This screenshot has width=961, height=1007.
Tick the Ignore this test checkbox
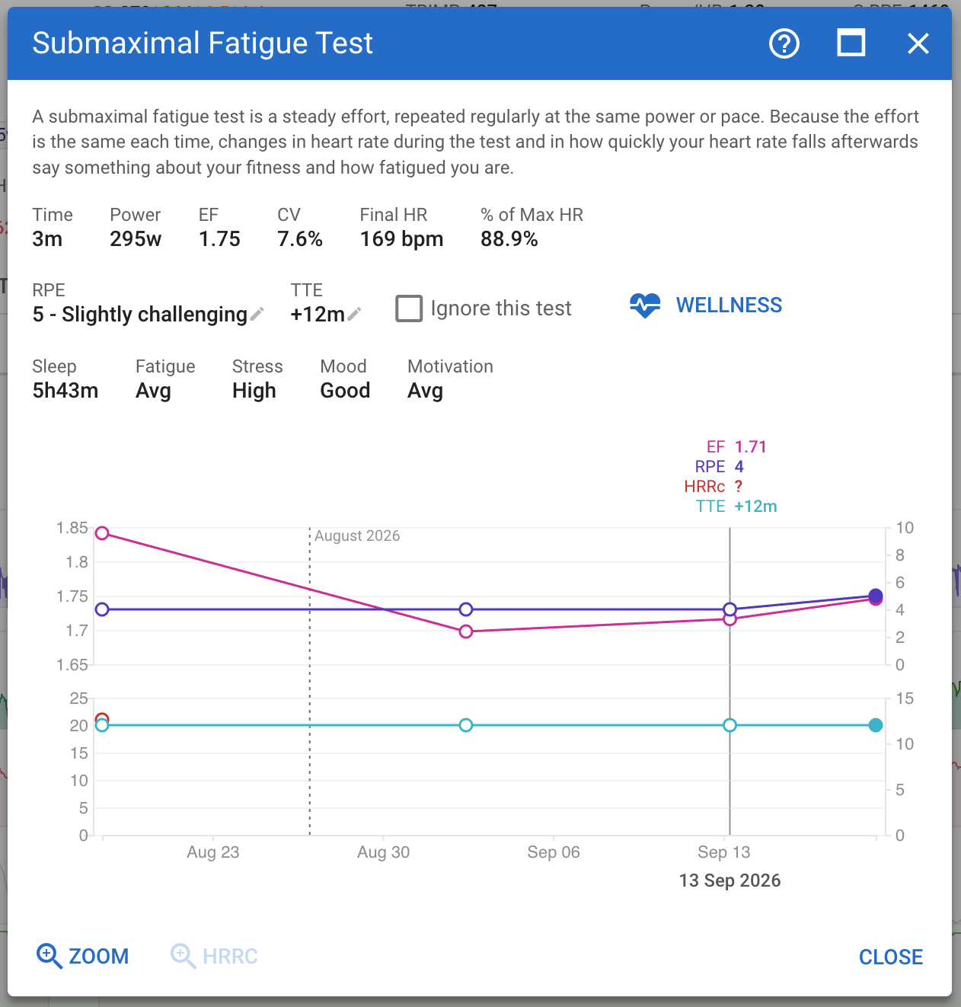pos(409,308)
